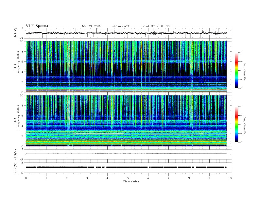
Task: Click the ch.3 flat voltage trace
Action: (x=126, y=154)
